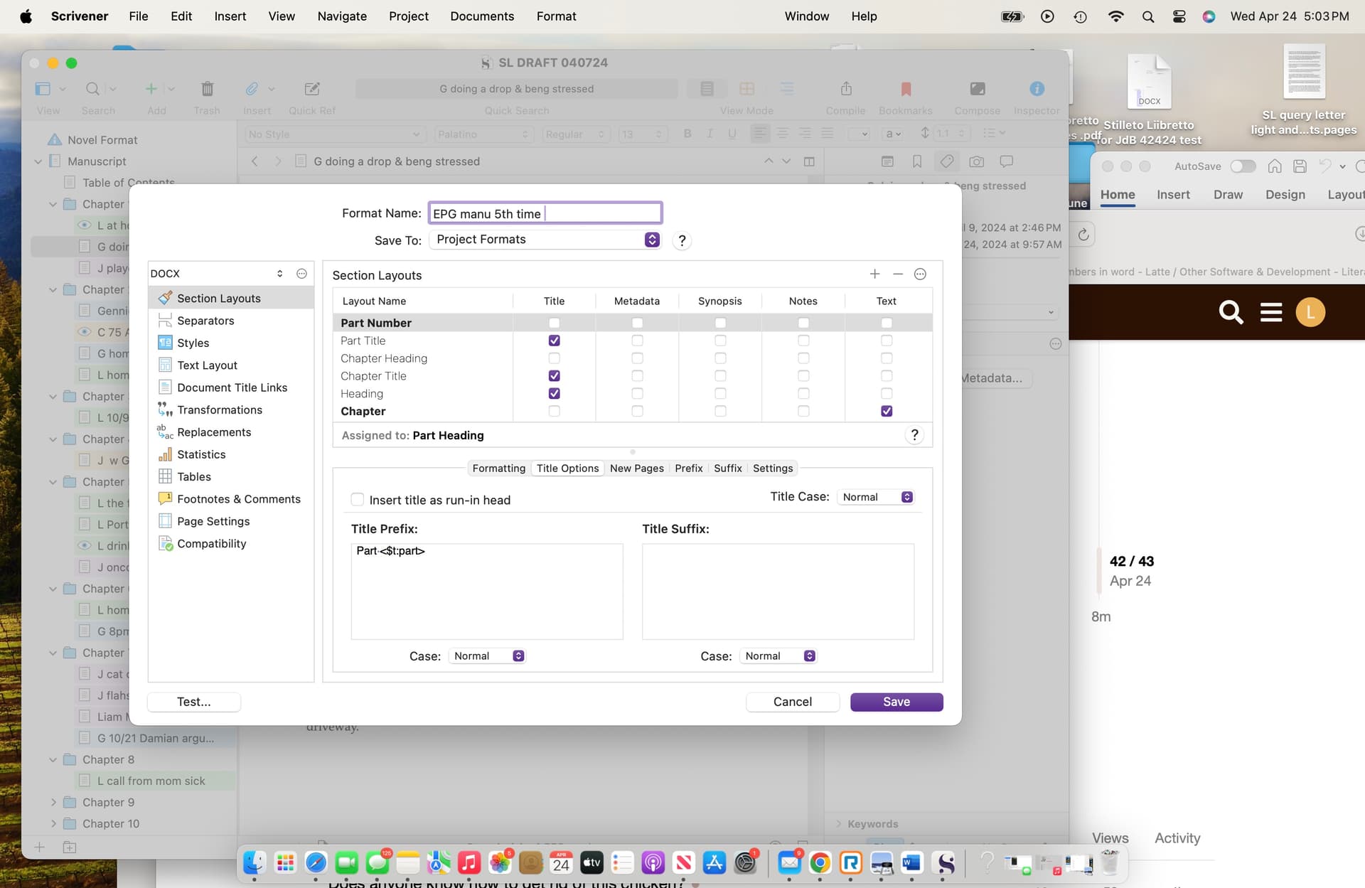Switch to Formatting tab
The height and width of the screenshot is (888, 1365).
498,468
